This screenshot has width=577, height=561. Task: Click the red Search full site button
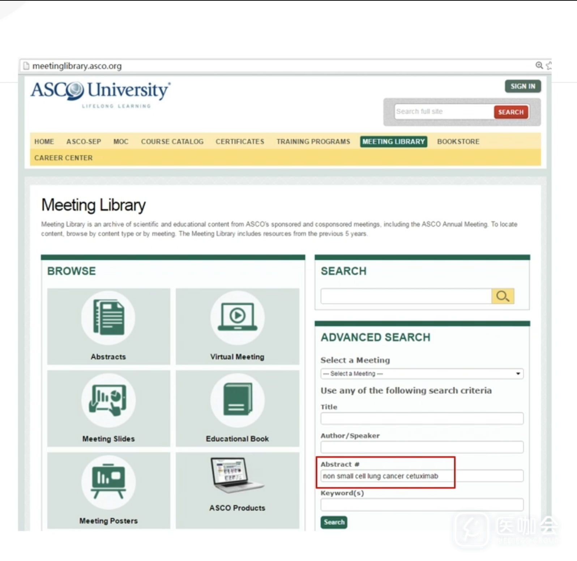pos(510,112)
